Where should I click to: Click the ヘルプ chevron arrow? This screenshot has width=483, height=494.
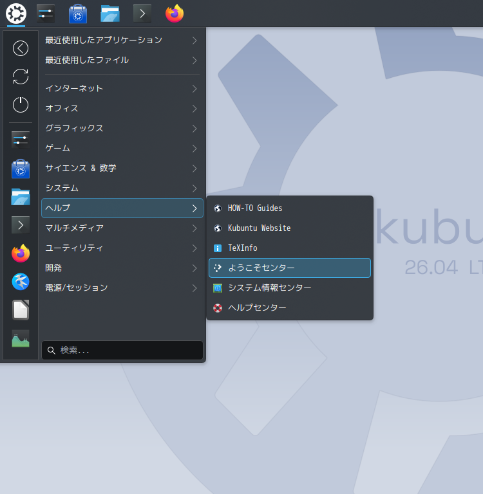pos(194,208)
